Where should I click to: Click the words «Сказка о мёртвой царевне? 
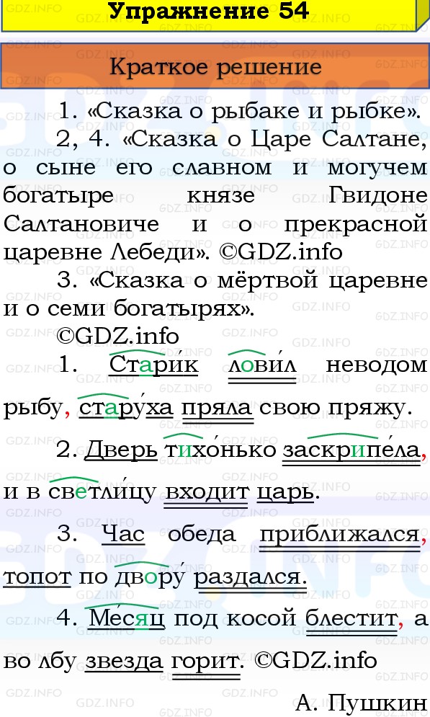pos(258,280)
